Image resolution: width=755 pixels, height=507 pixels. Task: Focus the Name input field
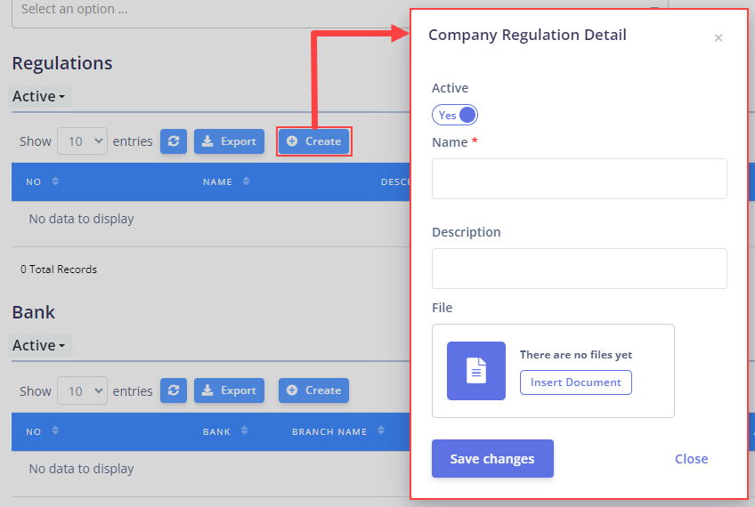[x=580, y=179]
